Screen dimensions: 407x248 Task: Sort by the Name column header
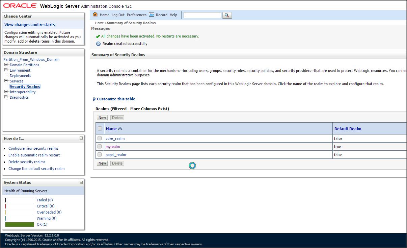pyautogui.click(x=111, y=129)
